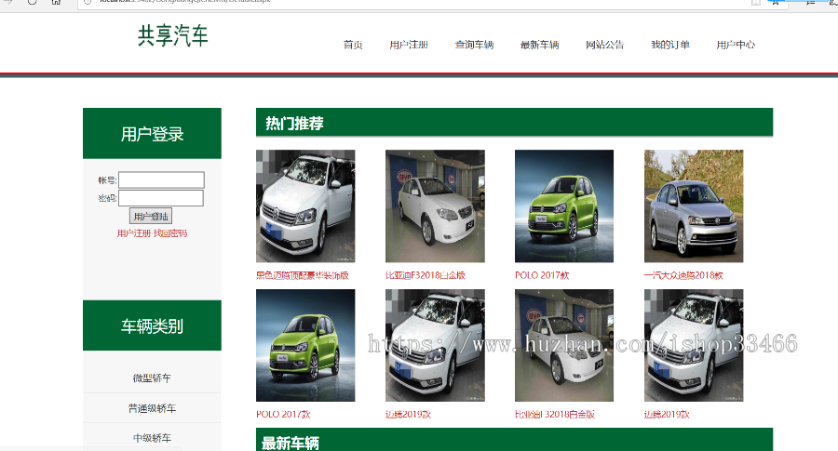This screenshot has width=838, height=451.
Task: Go to 用户中心 in the navigation
Action: pos(736,45)
